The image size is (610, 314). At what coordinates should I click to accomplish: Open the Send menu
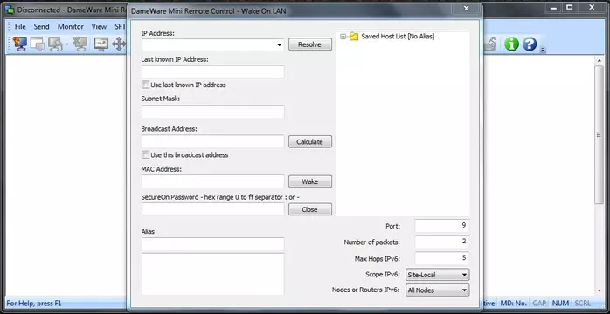coord(41,27)
